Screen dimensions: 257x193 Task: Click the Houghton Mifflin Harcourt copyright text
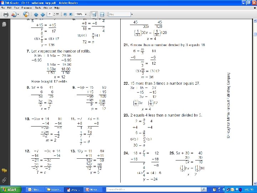pyautogui.click(x=228, y=105)
